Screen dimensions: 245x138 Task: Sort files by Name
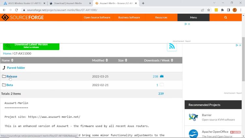point(8,60)
